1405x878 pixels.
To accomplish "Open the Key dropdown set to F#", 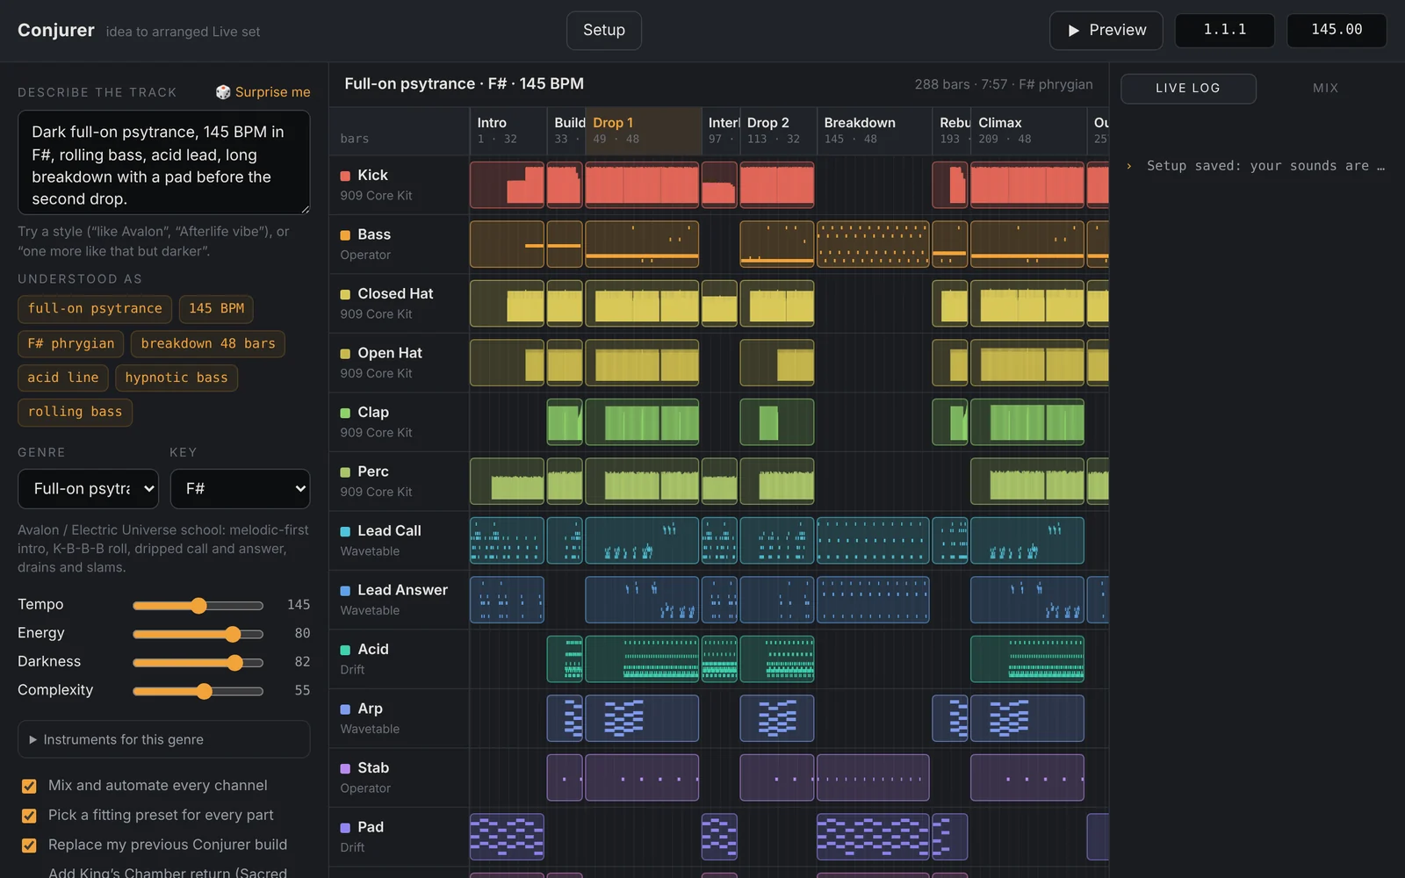I will (240, 489).
